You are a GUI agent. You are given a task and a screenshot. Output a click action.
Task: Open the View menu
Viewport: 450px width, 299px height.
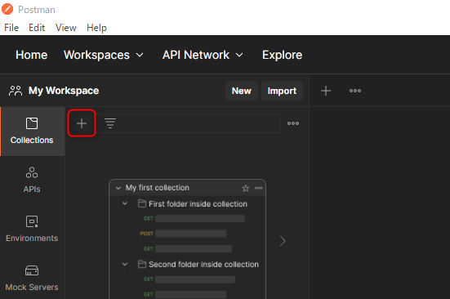pos(65,28)
